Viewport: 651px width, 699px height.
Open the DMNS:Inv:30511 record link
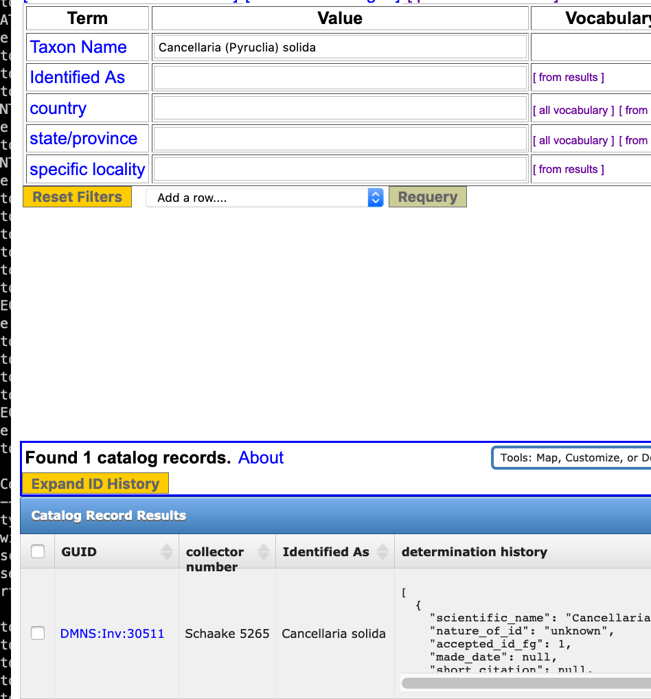[x=113, y=634]
